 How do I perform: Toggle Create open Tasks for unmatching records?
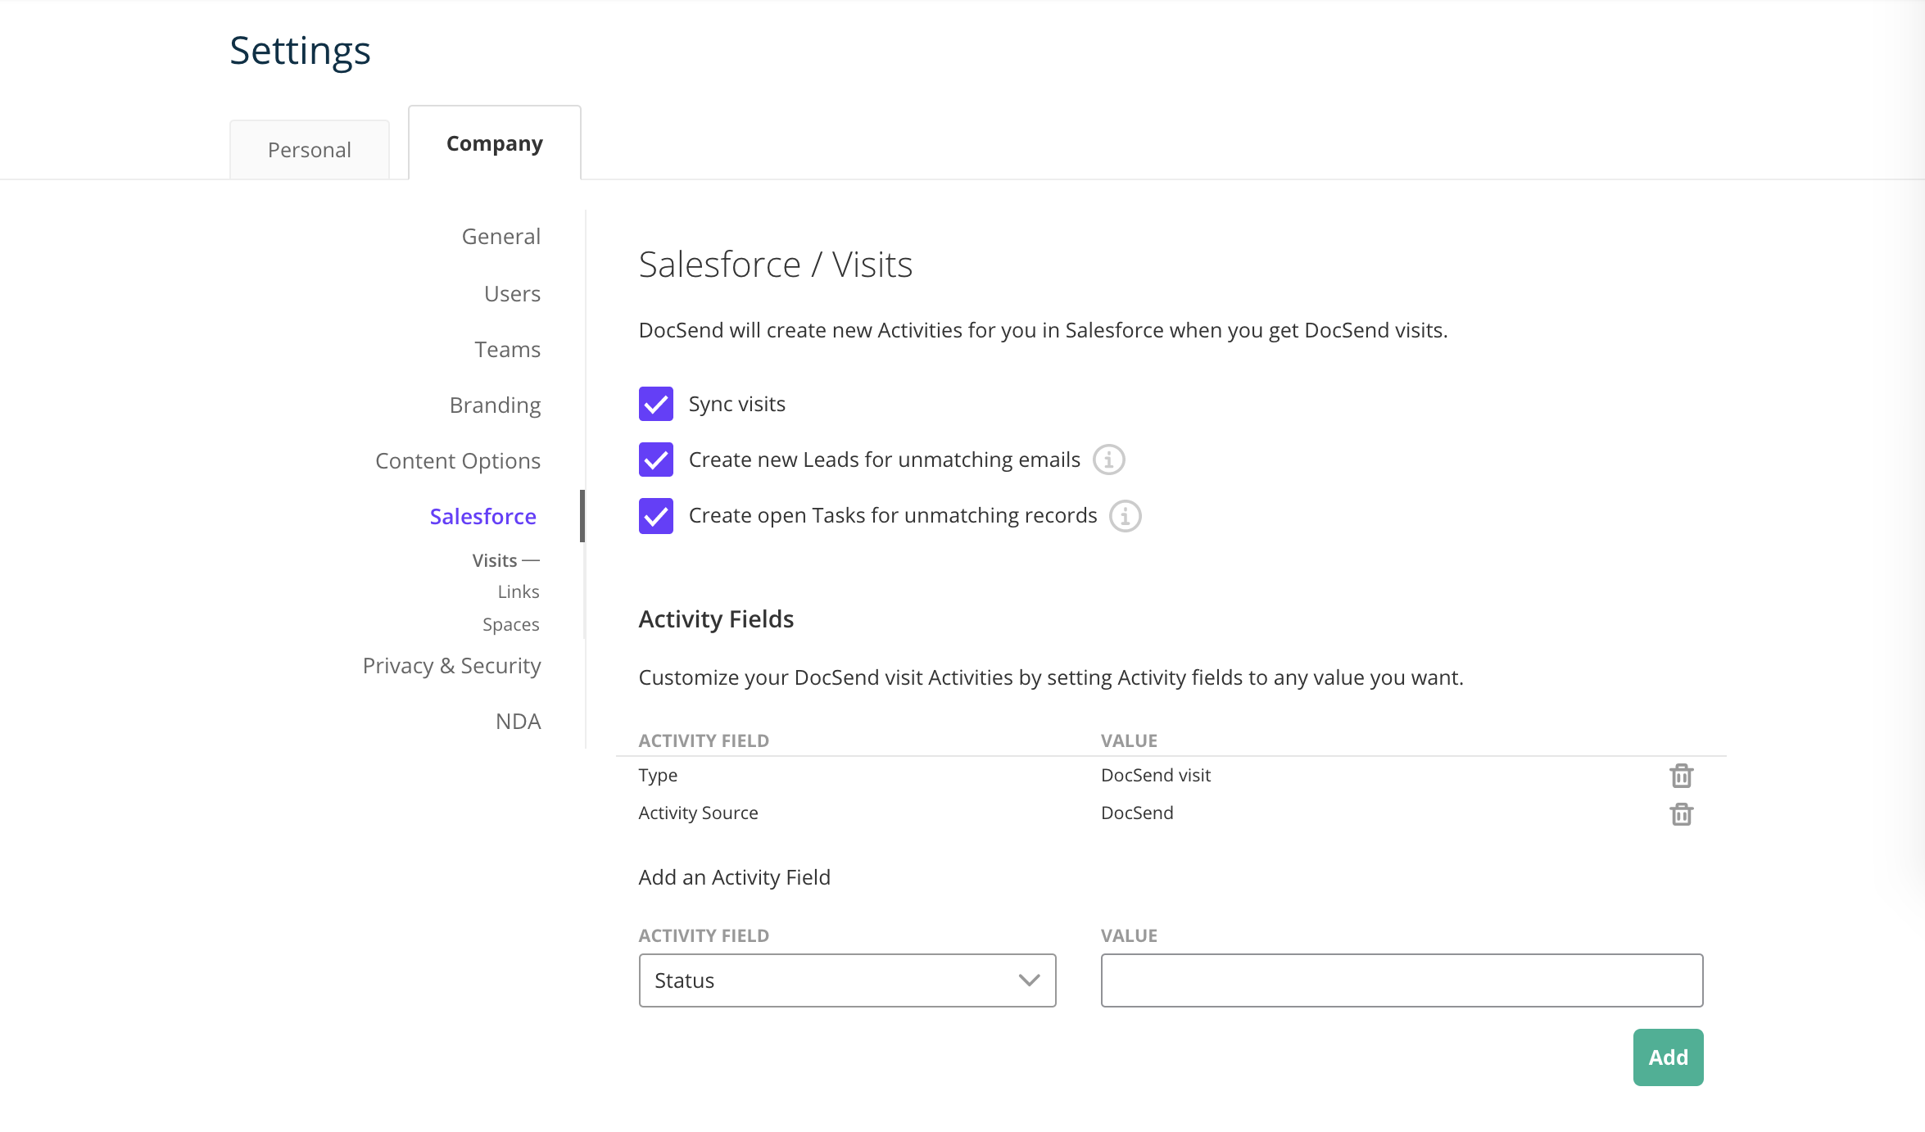(656, 516)
